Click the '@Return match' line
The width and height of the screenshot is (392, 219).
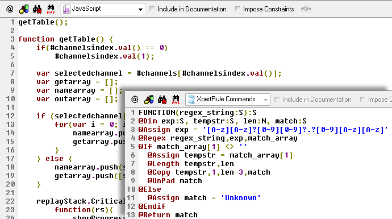[168, 214]
